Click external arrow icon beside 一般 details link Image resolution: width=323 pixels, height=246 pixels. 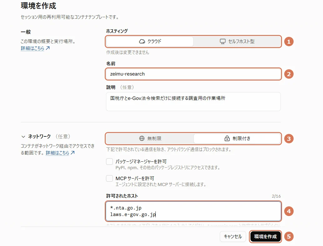pyautogui.click(x=48, y=48)
